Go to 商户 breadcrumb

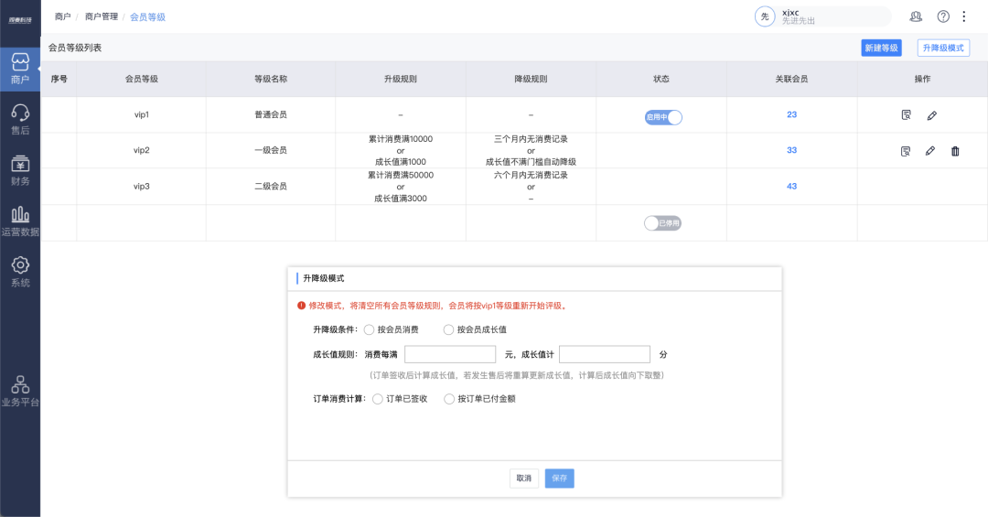coord(62,17)
